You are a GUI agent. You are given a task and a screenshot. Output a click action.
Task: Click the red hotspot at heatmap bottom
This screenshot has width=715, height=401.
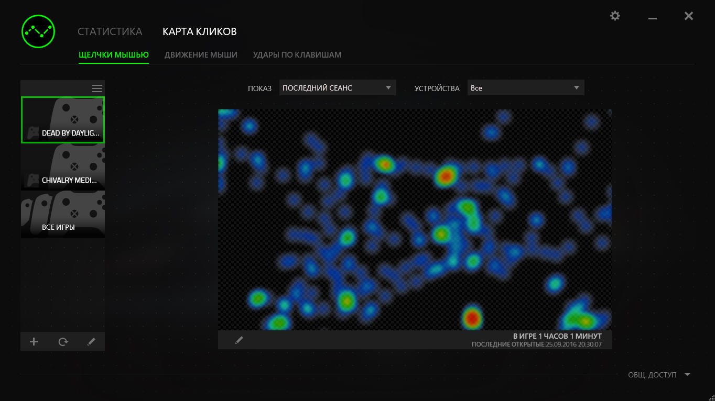tap(472, 317)
